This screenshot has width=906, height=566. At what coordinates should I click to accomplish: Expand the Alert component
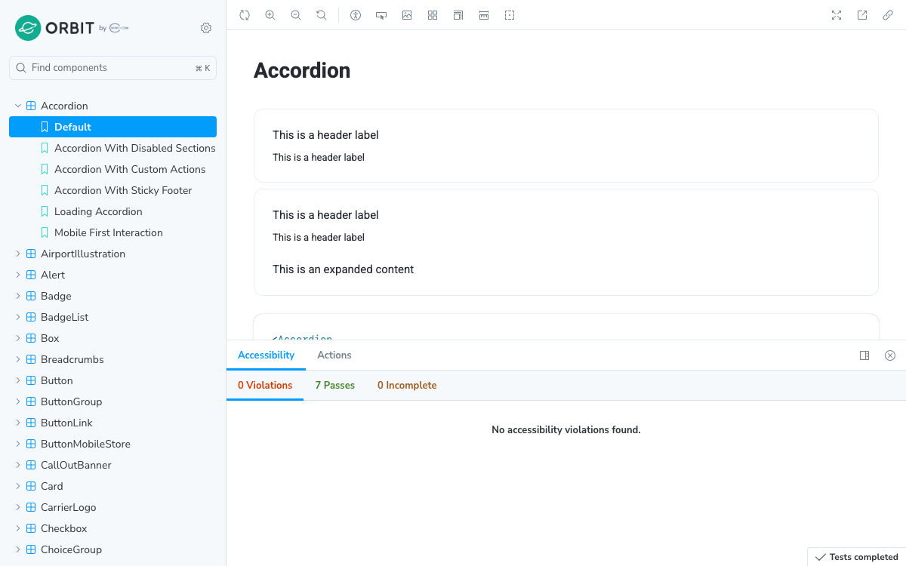[112, 275]
